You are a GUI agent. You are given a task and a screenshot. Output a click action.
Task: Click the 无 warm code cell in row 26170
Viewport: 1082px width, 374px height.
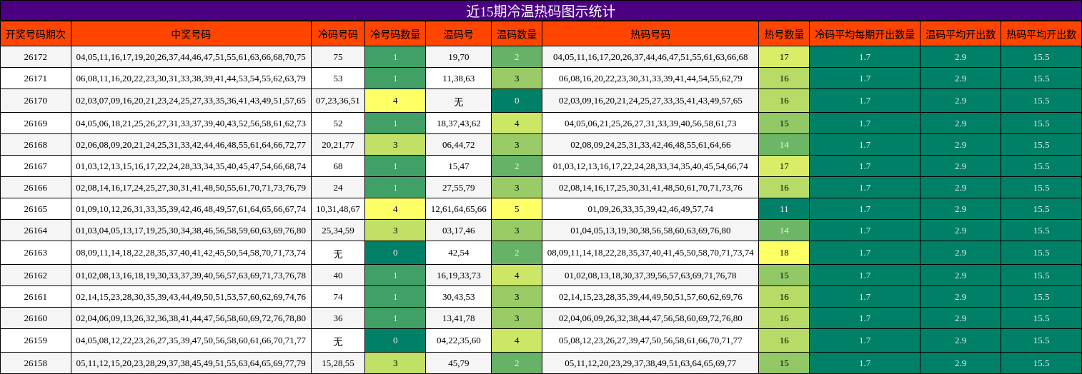[x=459, y=101]
